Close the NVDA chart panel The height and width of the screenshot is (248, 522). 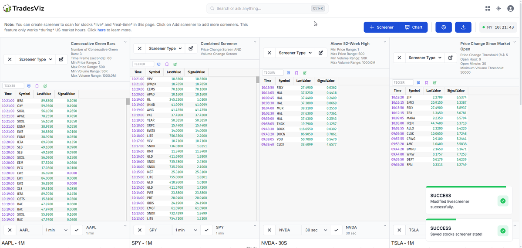[x=269, y=230]
